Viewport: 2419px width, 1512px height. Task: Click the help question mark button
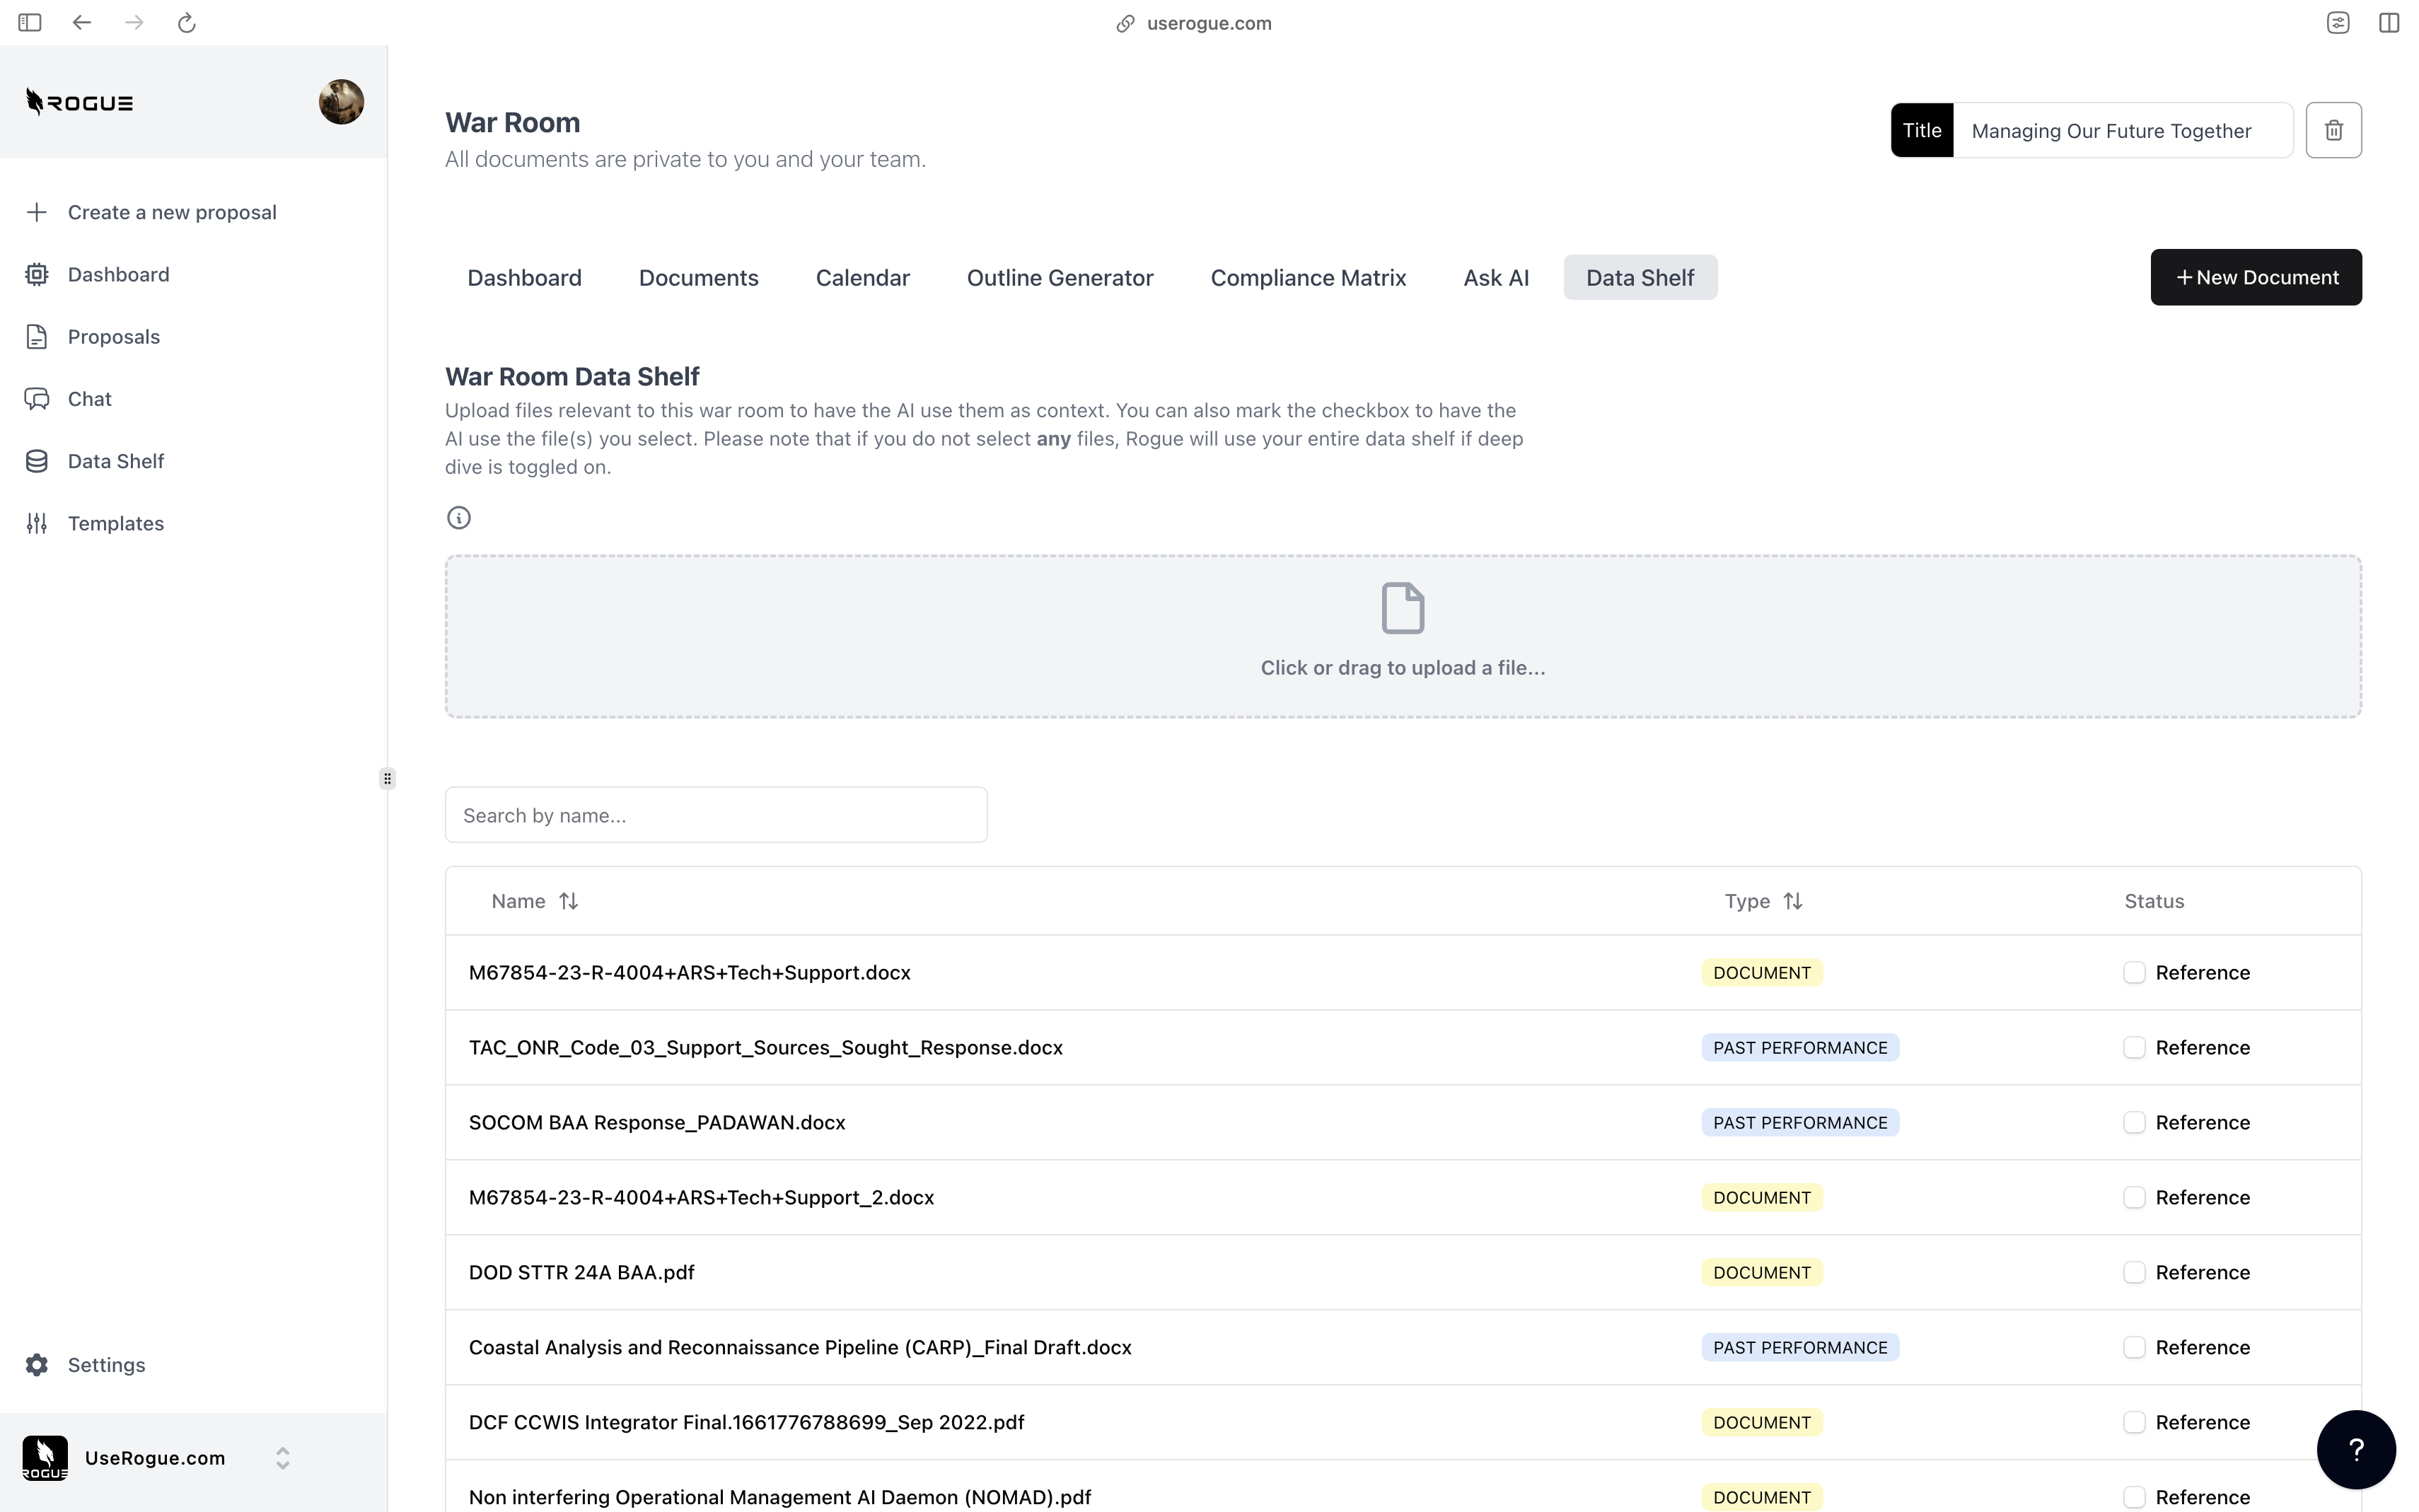[2355, 1449]
